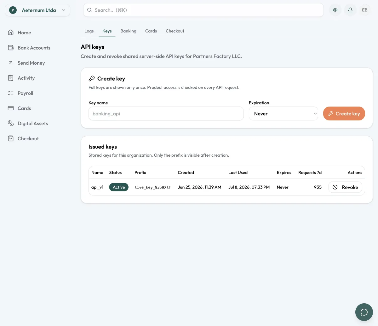The width and height of the screenshot is (378, 326).
Task: Open the Checkout tab
Action: click(x=175, y=31)
